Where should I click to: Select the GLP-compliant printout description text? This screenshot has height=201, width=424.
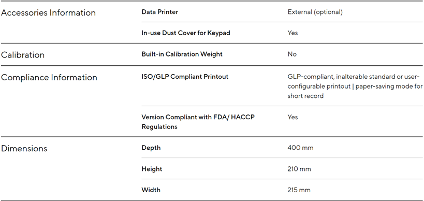tap(355, 87)
